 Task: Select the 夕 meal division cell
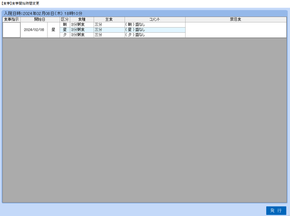65,35
